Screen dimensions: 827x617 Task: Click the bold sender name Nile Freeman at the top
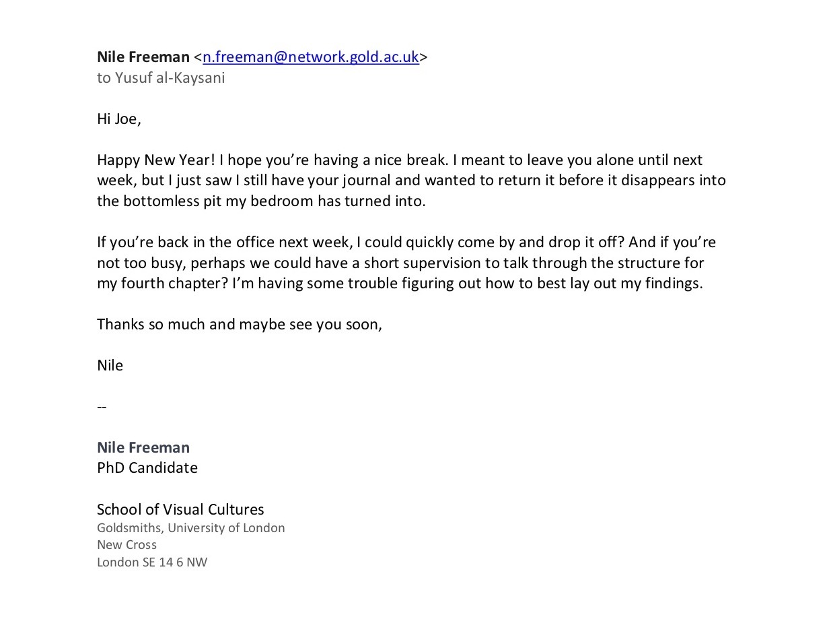[x=143, y=57]
